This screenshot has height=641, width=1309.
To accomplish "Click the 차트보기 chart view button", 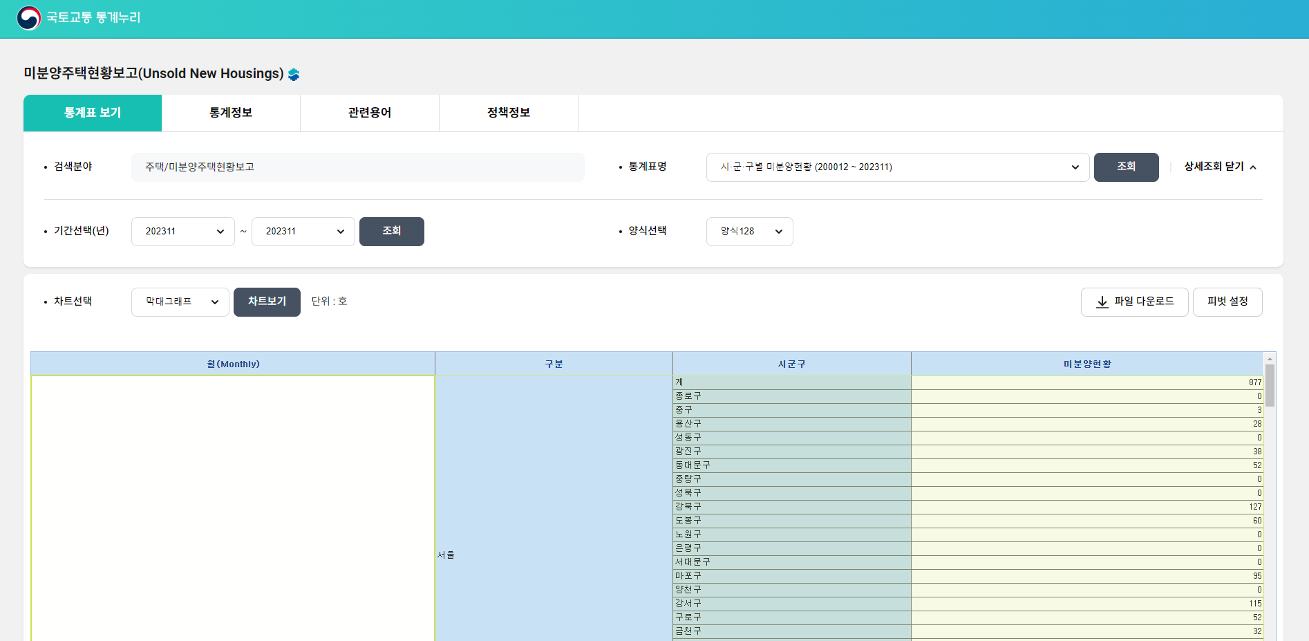I will point(267,301).
